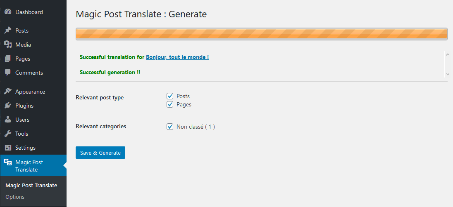
Task: Open the Media library icon
Action: (x=8, y=45)
